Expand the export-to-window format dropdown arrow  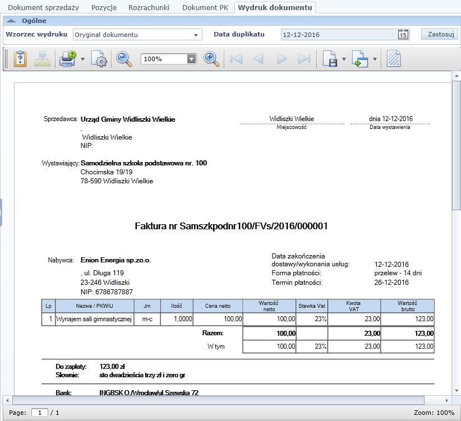[x=375, y=59]
